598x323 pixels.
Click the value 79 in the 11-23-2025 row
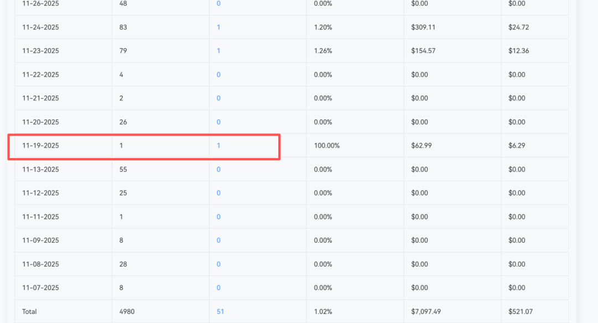[123, 51]
